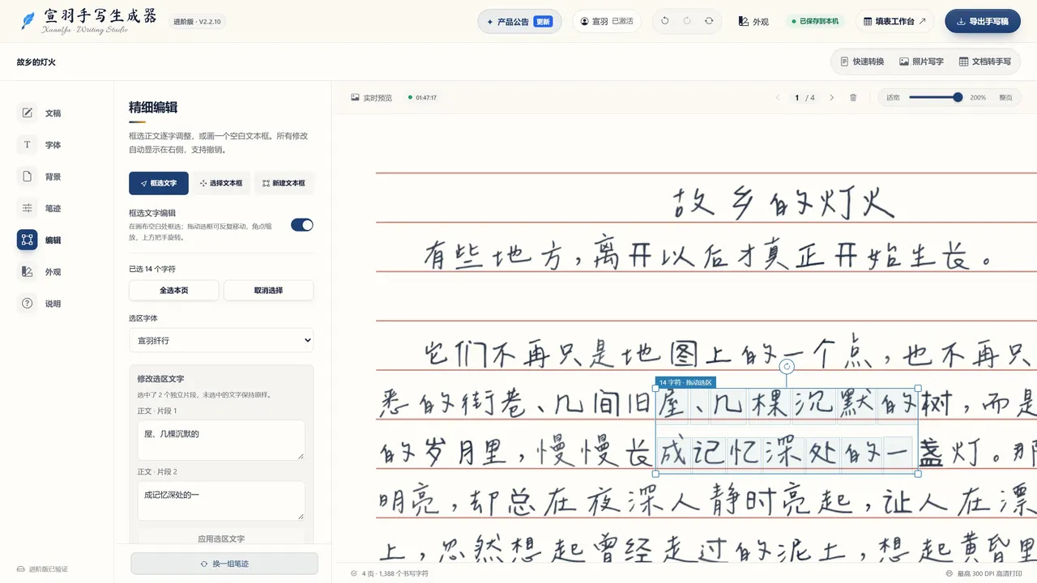Open the 填表工作台 link

[894, 22]
